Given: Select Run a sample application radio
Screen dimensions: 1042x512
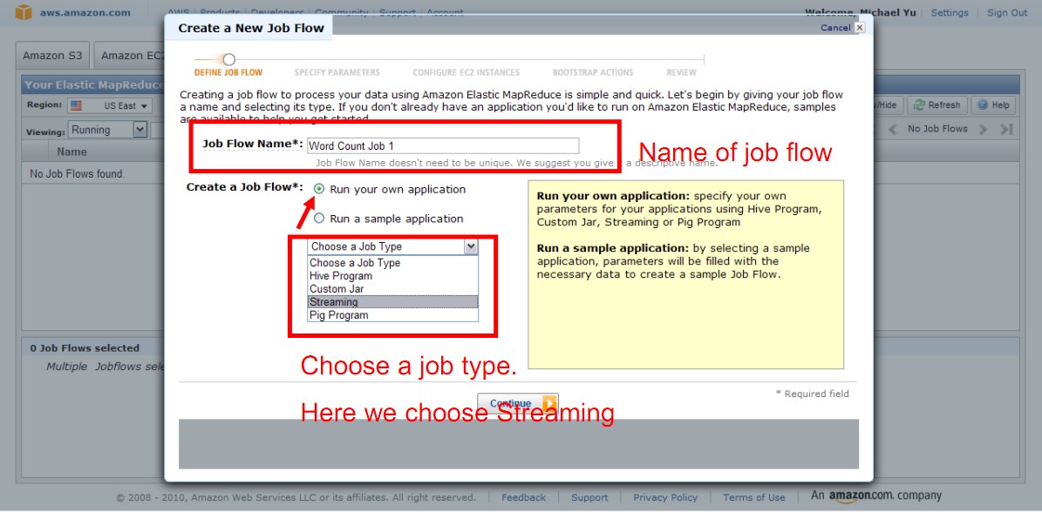Looking at the screenshot, I should coord(319,219).
